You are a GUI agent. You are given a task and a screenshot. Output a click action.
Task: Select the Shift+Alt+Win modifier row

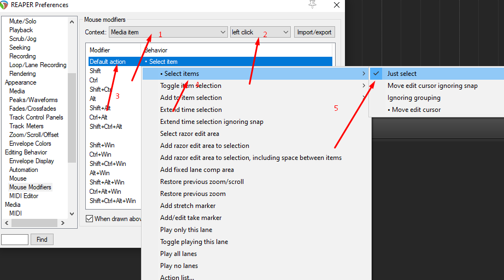point(107,182)
